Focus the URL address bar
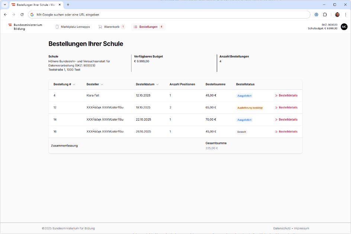The width and height of the screenshot is (351, 234). 169,14
